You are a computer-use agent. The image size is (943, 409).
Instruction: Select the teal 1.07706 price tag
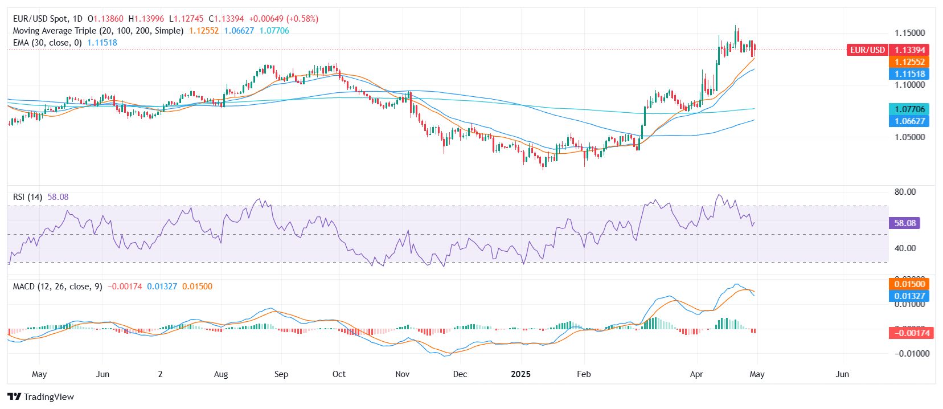[909, 109]
